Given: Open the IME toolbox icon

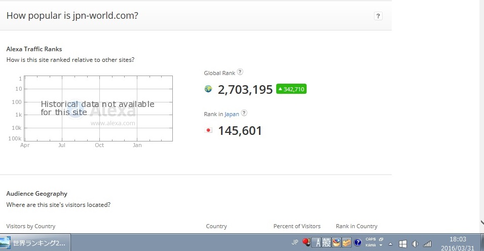Looking at the screenshot, I should (346, 243).
